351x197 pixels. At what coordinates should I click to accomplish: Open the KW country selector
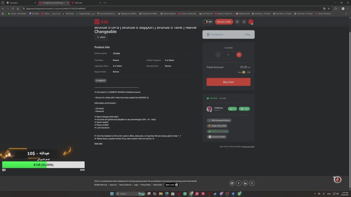[208, 22]
